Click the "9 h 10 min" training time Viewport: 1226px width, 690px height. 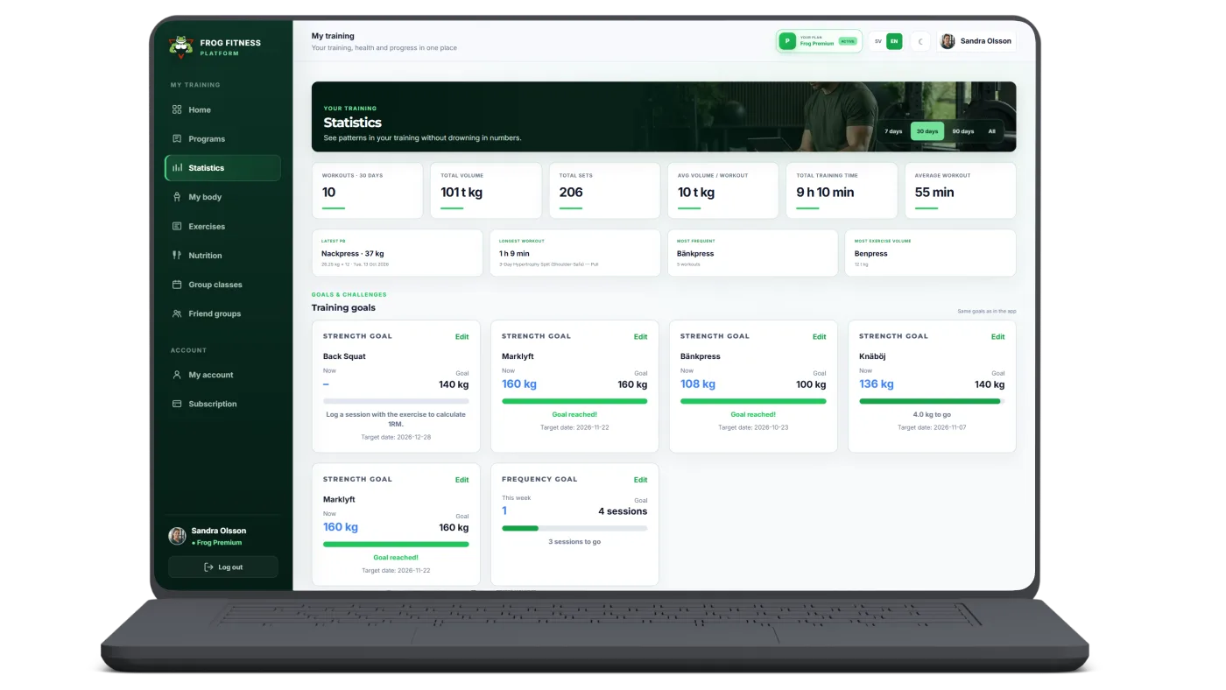click(825, 193)
